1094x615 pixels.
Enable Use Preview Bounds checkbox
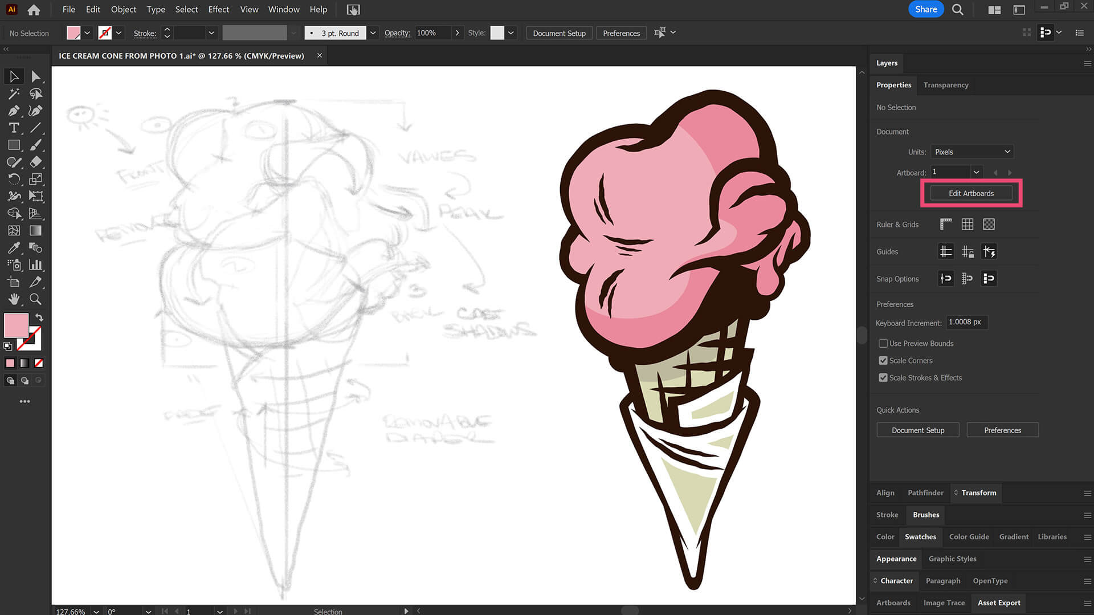click(x=883, y=343)
